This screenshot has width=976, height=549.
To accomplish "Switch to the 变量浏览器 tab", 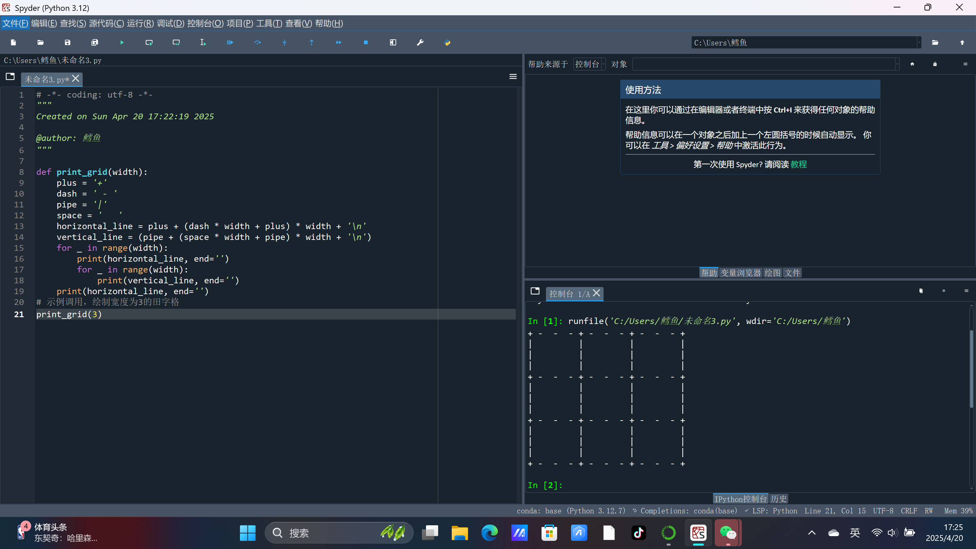I will pyautogui.click(x=740, y=273).
